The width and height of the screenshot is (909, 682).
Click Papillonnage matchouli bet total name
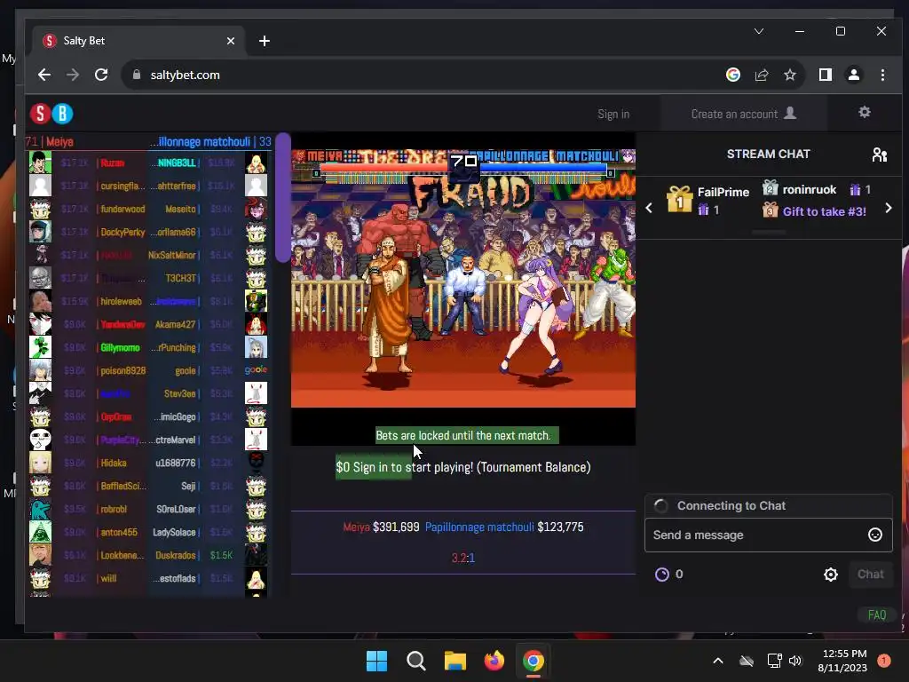tap(479, 527)
